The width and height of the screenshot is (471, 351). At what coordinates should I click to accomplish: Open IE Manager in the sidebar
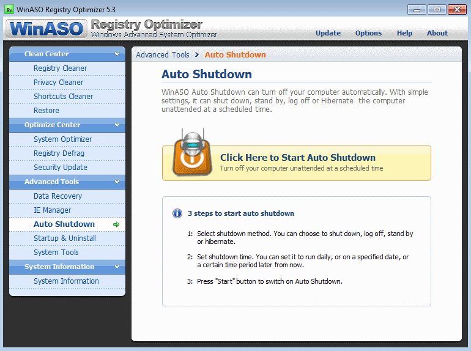pos(67,210)
